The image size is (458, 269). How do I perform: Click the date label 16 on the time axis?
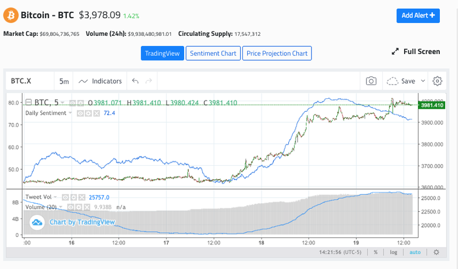pyautogui.click(x=72, y=243)
